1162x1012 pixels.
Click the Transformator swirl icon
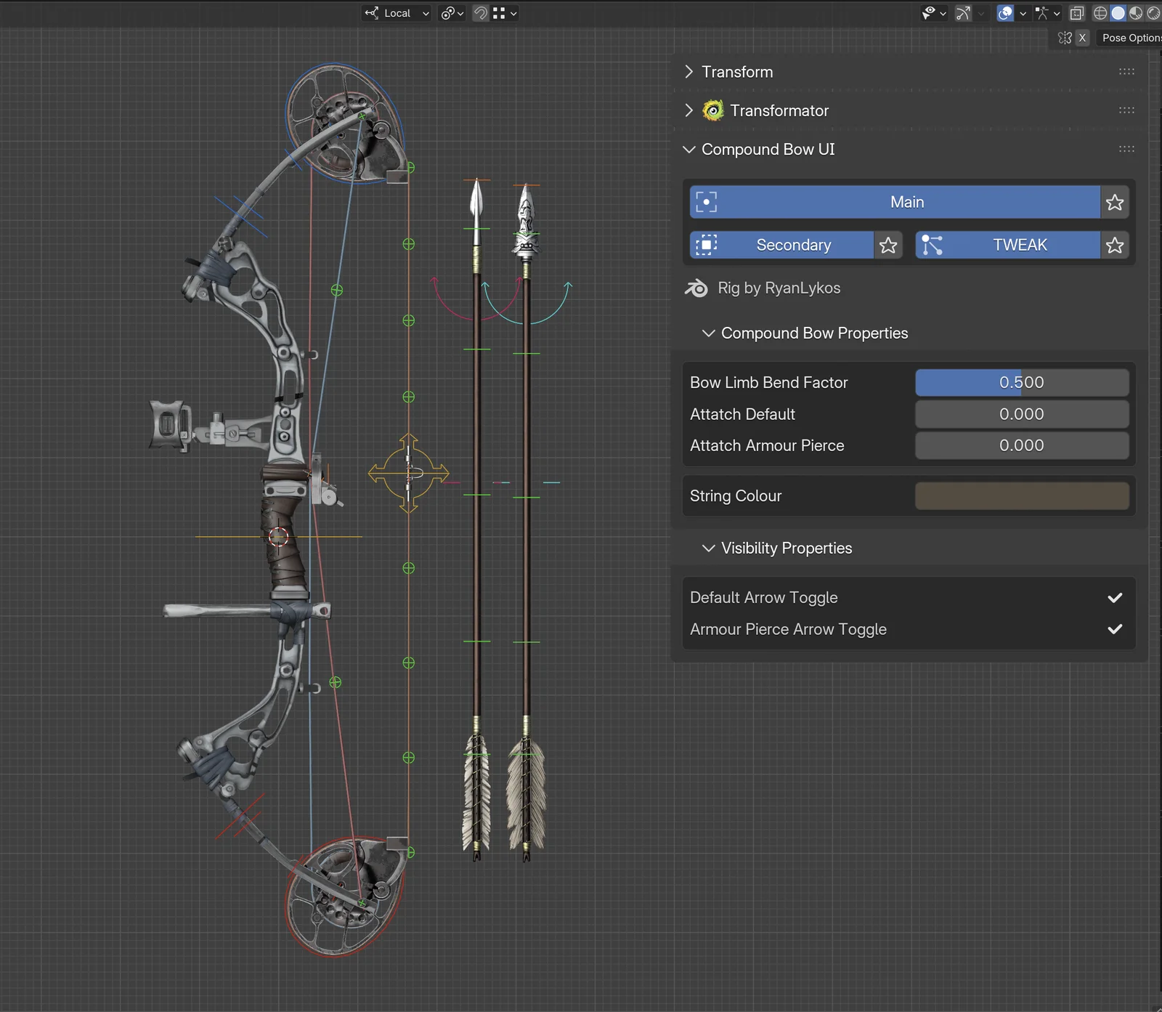click(x=714, y=110)
